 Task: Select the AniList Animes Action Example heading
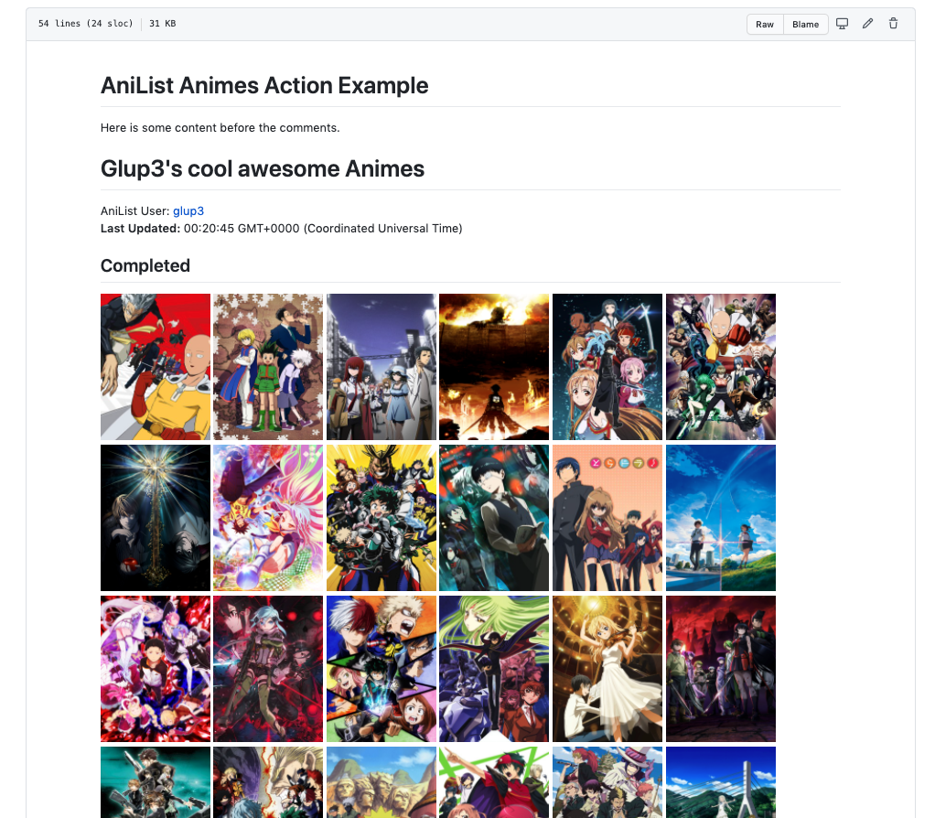tap(264, 86)
